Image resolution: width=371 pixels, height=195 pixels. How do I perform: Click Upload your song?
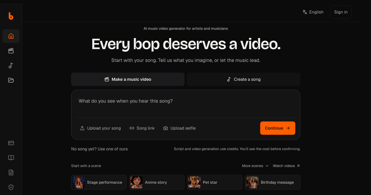(100, 128)
